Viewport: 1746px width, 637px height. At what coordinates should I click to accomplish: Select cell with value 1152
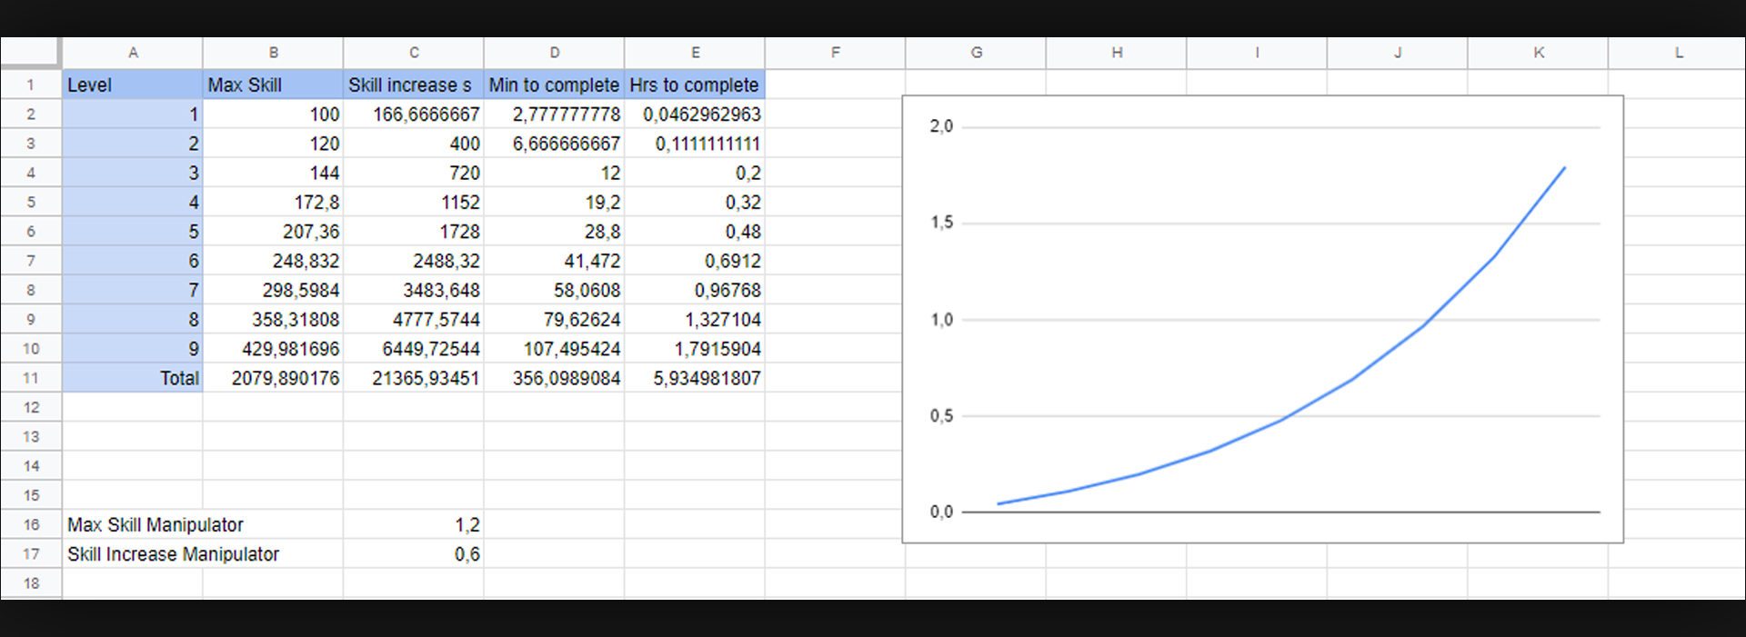click(x=414, y=202)
